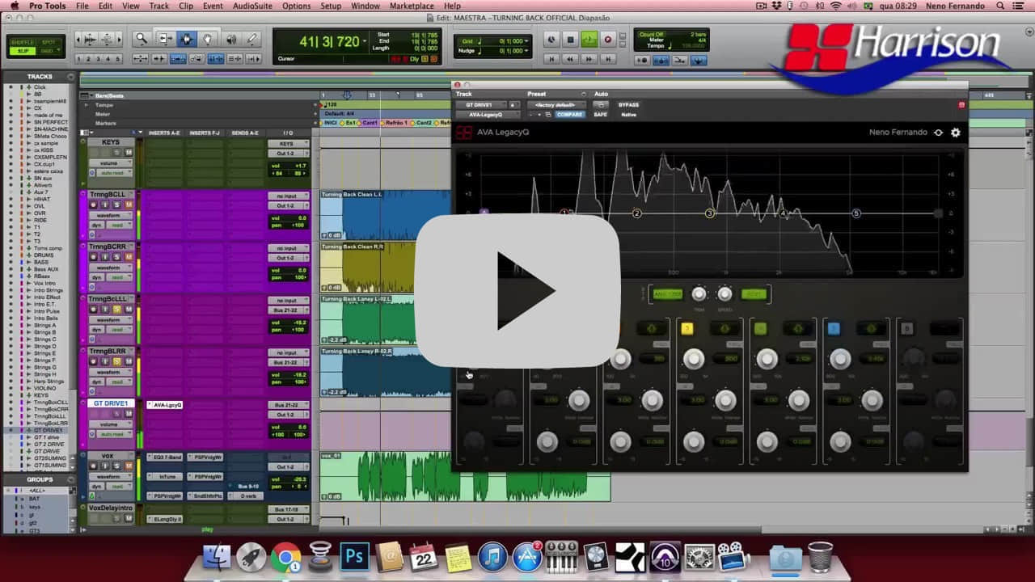Pick the Grabber hand tool

tap(209, 39)
